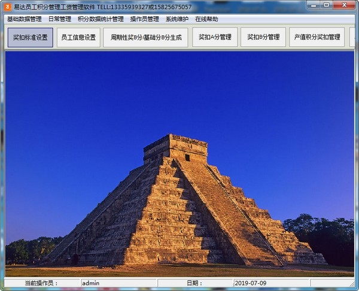
Task: Open 奖扣B分管理 from the toolbar
Action: pos(263,37)
